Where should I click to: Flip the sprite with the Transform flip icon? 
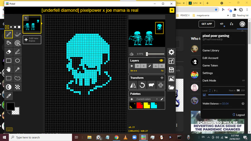point(133,85)
